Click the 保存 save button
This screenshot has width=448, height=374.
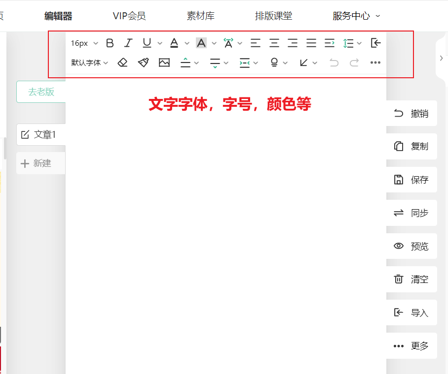point(411,180)
